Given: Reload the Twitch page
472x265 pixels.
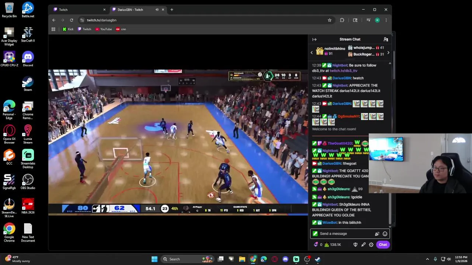Looking at the screenshot, I should (72, 20).
